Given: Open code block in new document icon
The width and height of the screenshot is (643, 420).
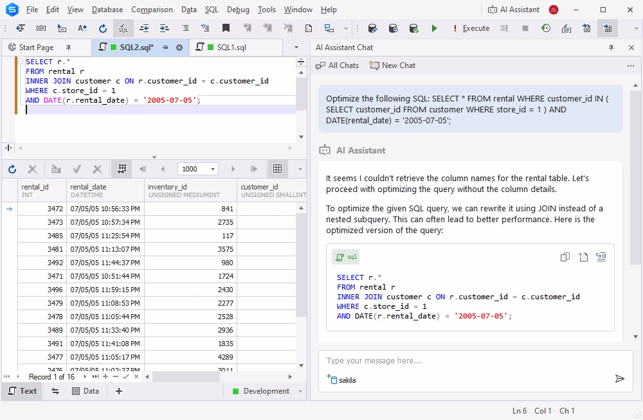Looking at the screenshot, I should click(x=583, y=257).
